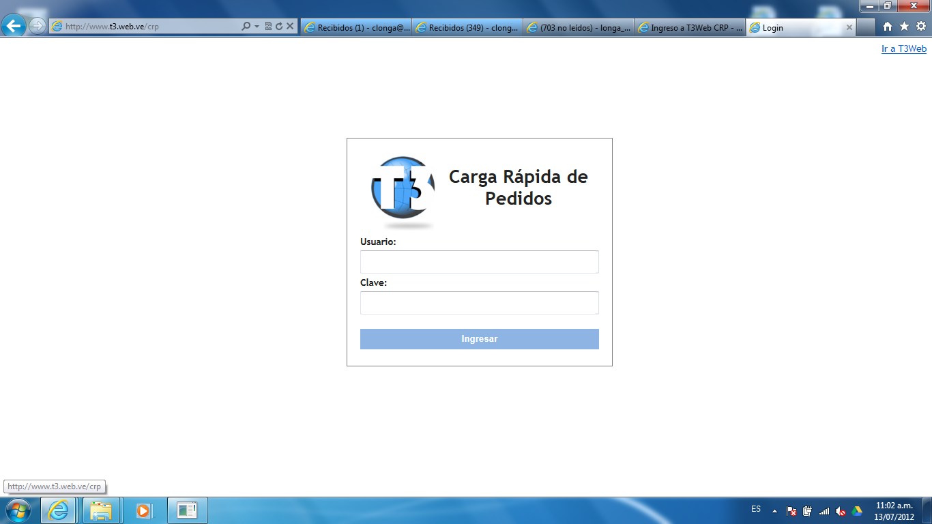Click the magnifier search icon in address bar

[x=246, y=27]
